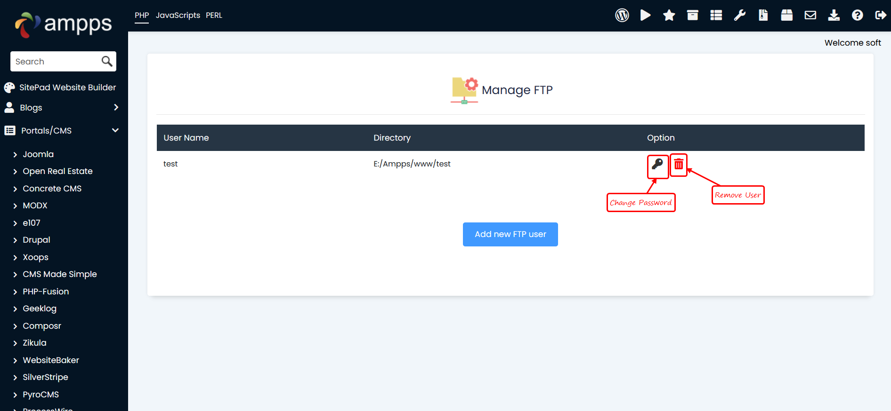
Task: Open the envelope email settings icon
Action: tap(810, 16)
